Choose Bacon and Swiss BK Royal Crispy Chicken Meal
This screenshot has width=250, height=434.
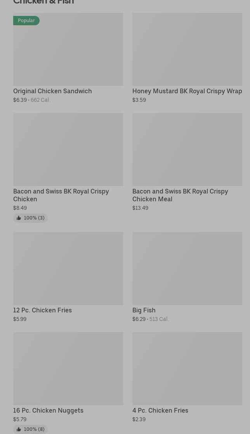180,195
